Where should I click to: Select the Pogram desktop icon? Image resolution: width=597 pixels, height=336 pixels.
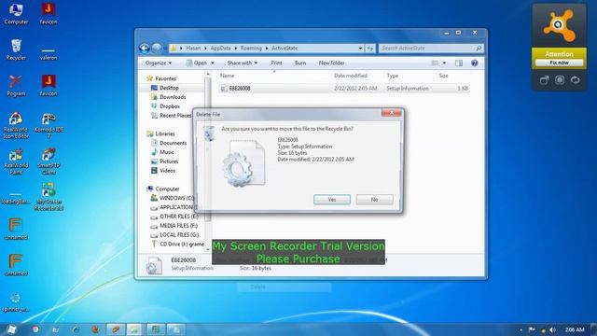(16, 86)
